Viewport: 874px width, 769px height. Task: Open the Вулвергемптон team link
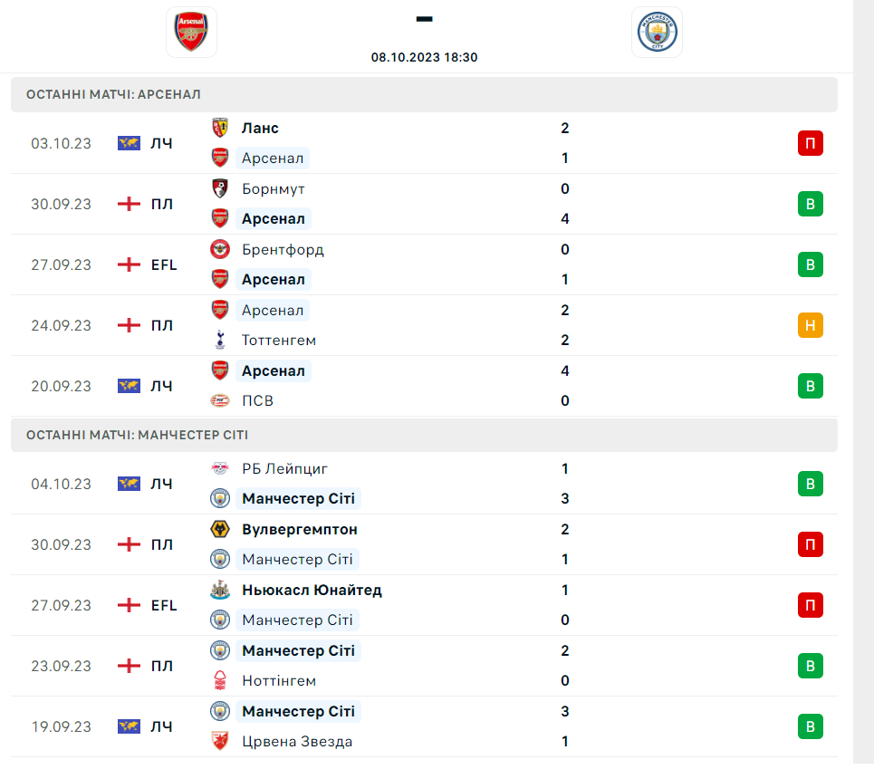coord(300,529)
